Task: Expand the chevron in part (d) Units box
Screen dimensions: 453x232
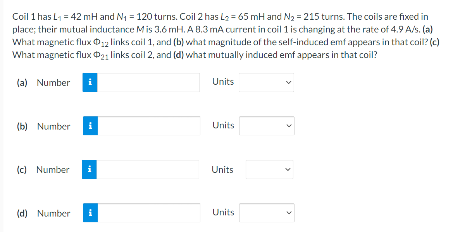Action: click(288, 213)
